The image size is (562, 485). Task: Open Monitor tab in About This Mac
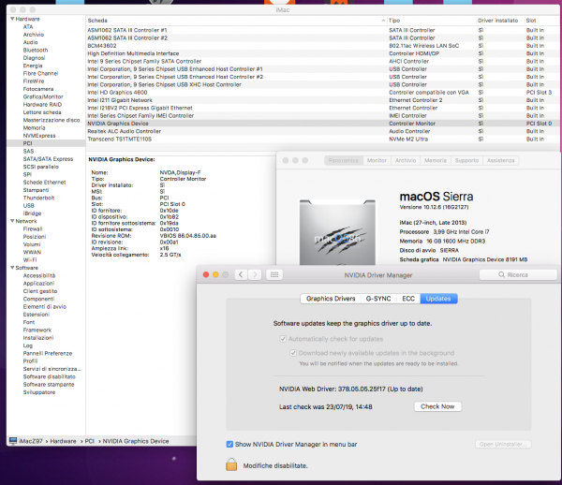[377, 160]
